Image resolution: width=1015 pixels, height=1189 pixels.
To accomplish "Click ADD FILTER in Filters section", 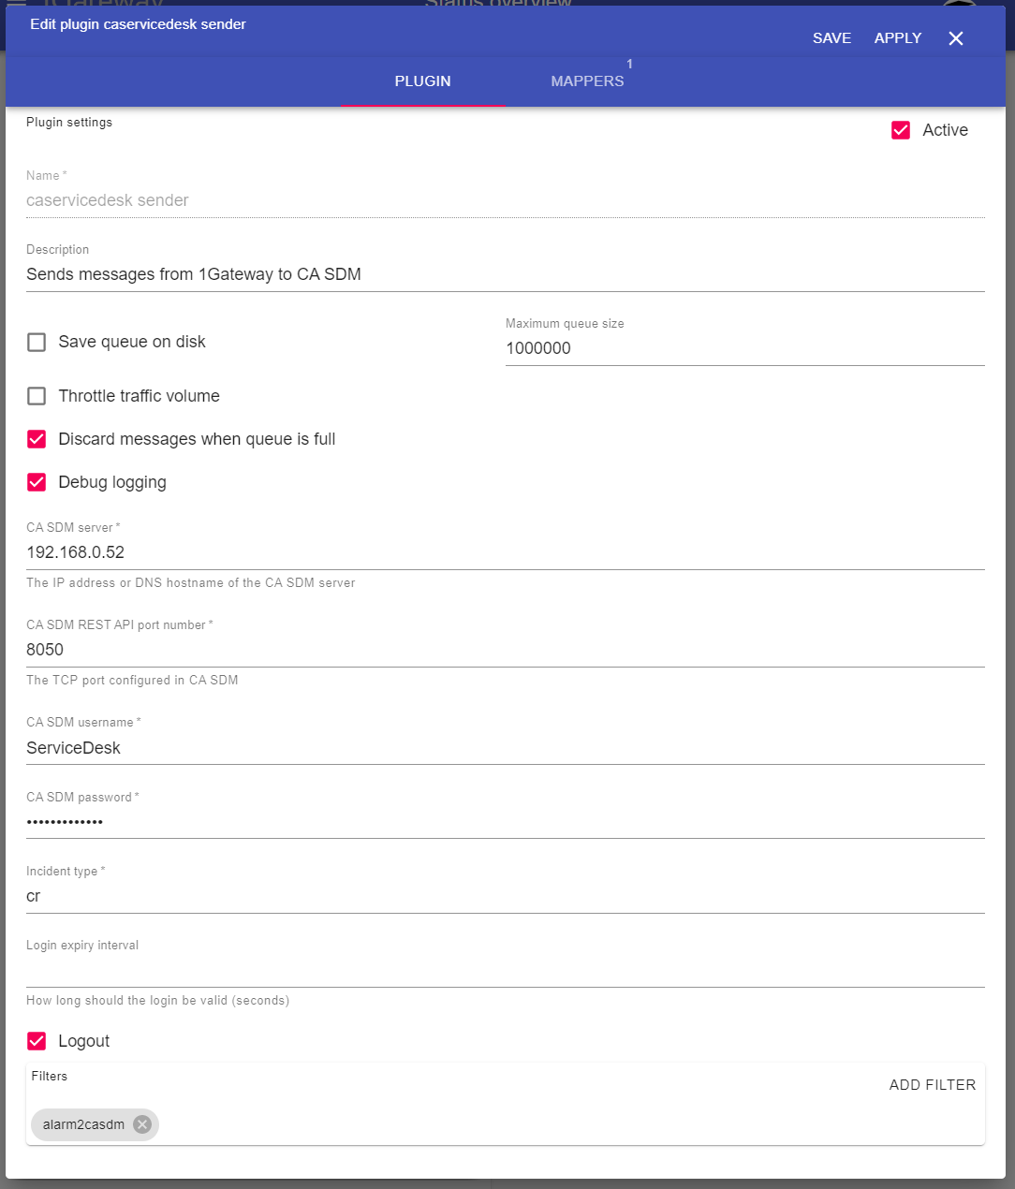I will coord(932,1085).
